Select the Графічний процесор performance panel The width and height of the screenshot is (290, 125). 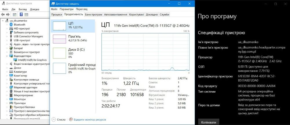(x=73, y=68)
